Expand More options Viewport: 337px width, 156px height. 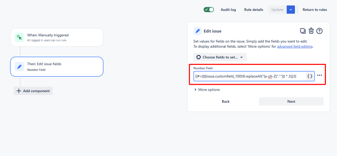pyautogui.click(x=207, y=89)
